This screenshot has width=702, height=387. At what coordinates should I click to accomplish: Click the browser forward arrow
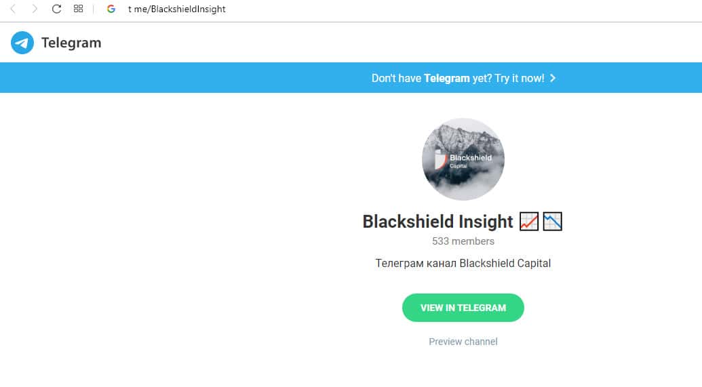point(35,9)
